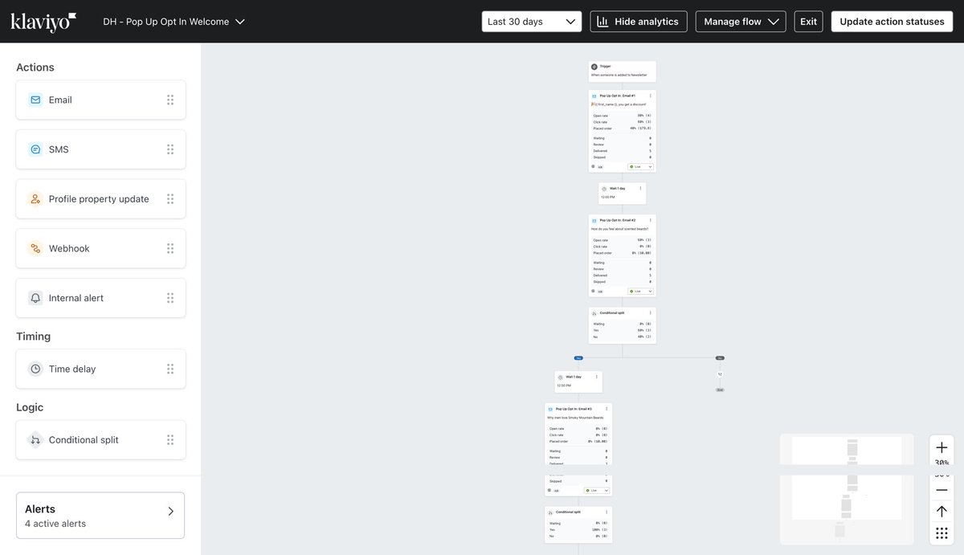Click the Internal alert bell icon
Viewport: 964px width, 555px height.
point(35,298)
